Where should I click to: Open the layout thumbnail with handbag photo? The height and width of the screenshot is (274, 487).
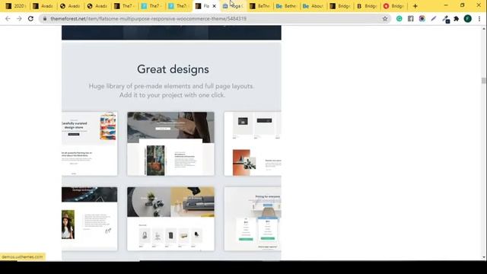(x=170, y=144)
